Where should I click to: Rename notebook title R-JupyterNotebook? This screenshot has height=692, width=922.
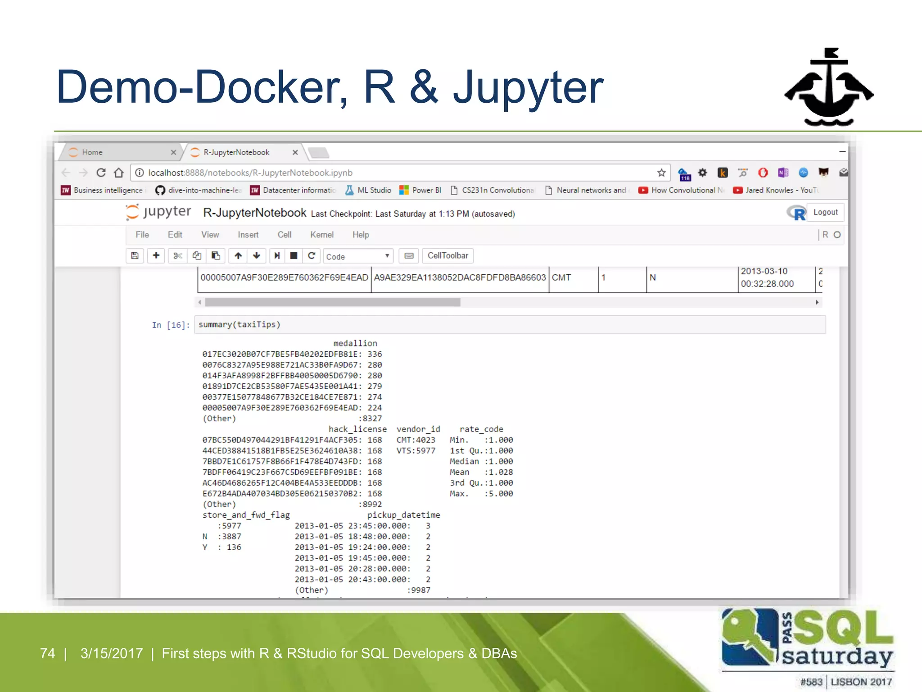pyautogui.click(x=254, y=213)
